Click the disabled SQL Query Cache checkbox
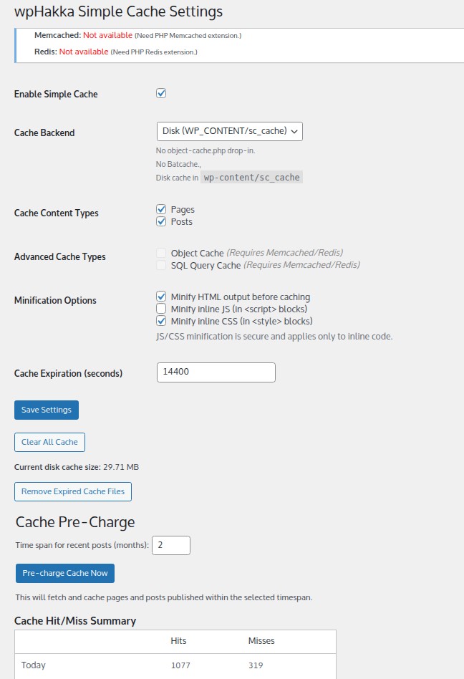 point(161,265)
